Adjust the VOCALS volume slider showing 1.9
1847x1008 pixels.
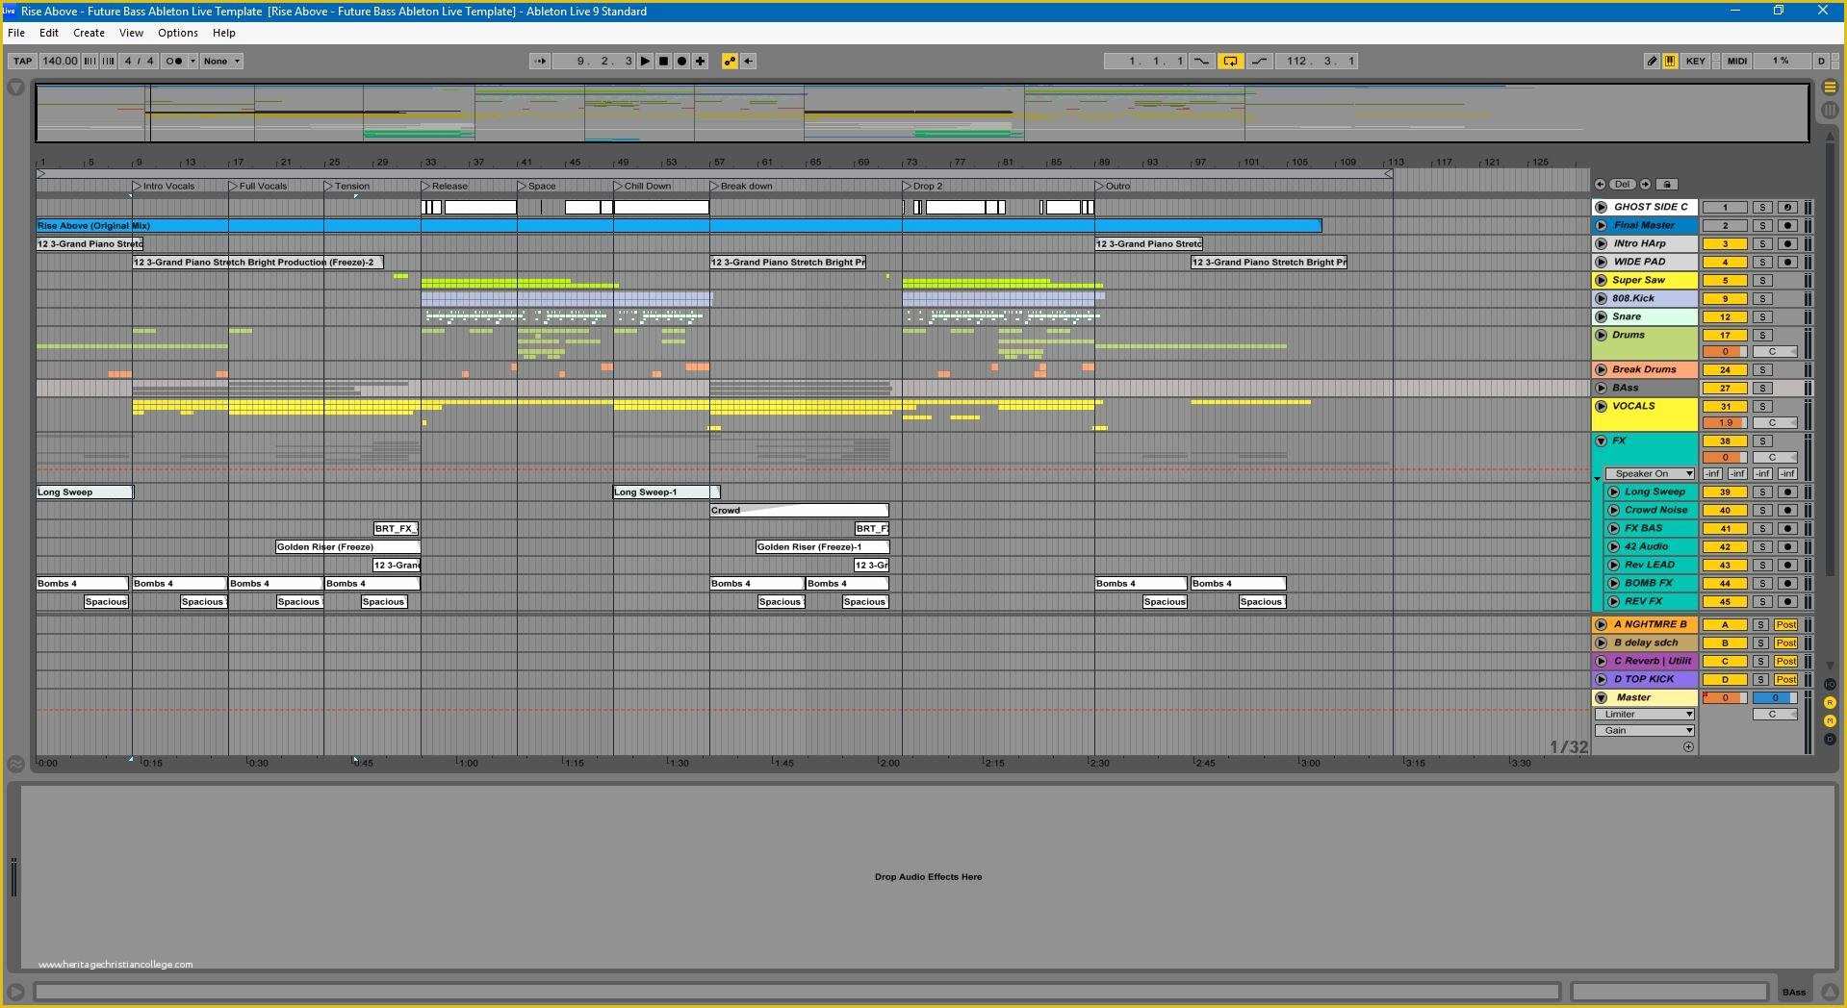(1725, 422)
